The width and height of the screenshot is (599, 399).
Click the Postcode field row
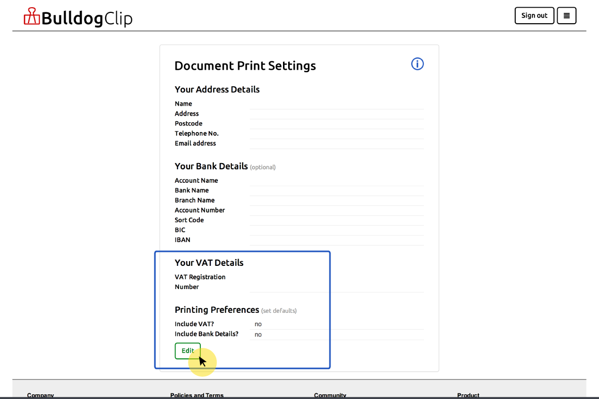(298, 124)
